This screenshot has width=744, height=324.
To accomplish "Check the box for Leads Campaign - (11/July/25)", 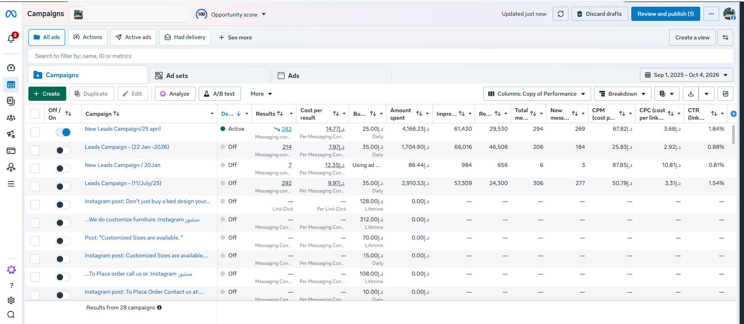I will click(35, 187).
